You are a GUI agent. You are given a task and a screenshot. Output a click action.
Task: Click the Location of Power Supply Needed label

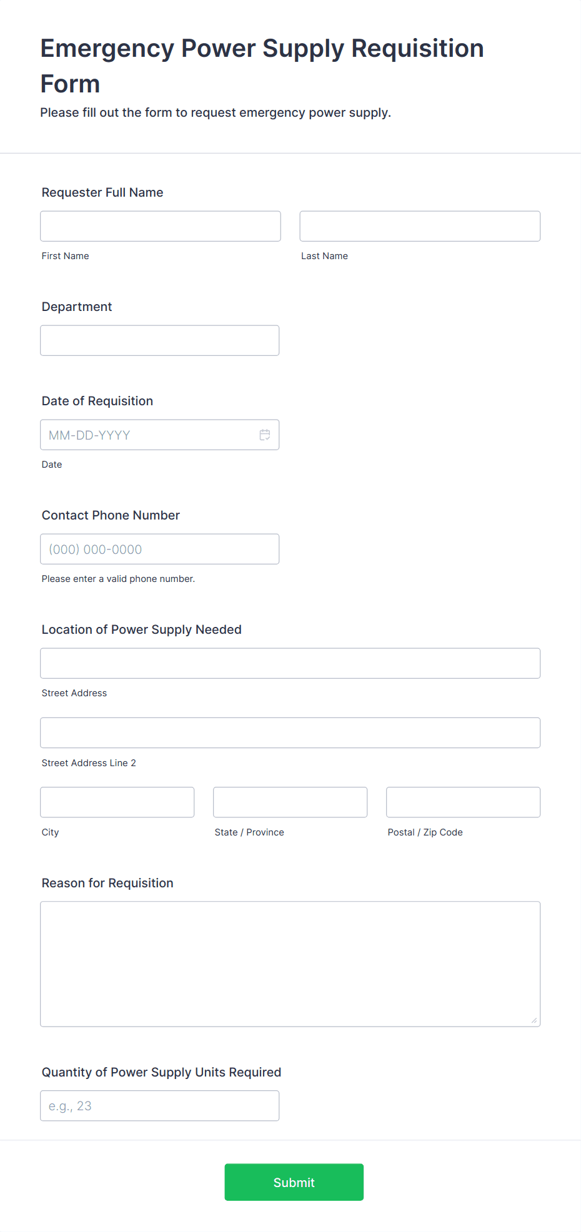coord(142,629)
